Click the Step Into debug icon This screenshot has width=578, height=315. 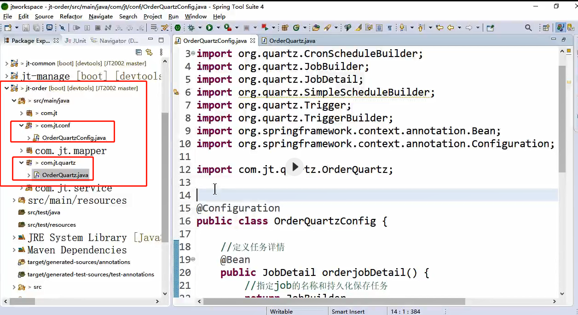click(x=119, y=28)
